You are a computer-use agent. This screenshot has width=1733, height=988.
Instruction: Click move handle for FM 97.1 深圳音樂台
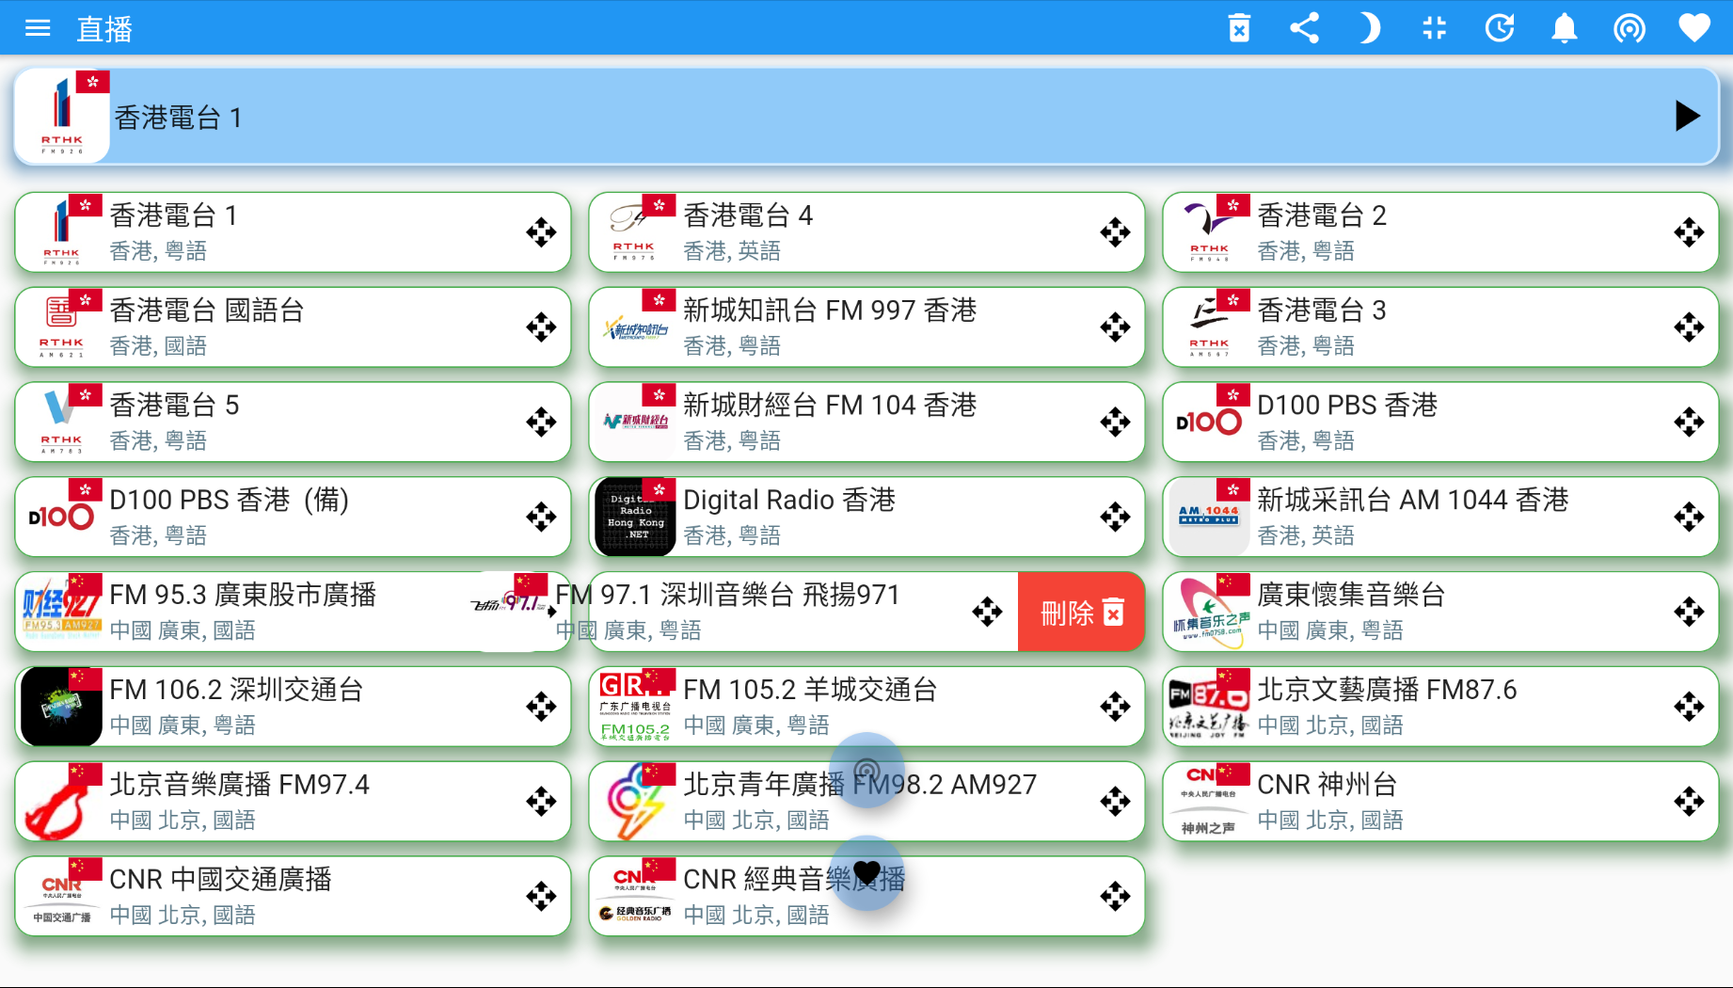point(987,612)
